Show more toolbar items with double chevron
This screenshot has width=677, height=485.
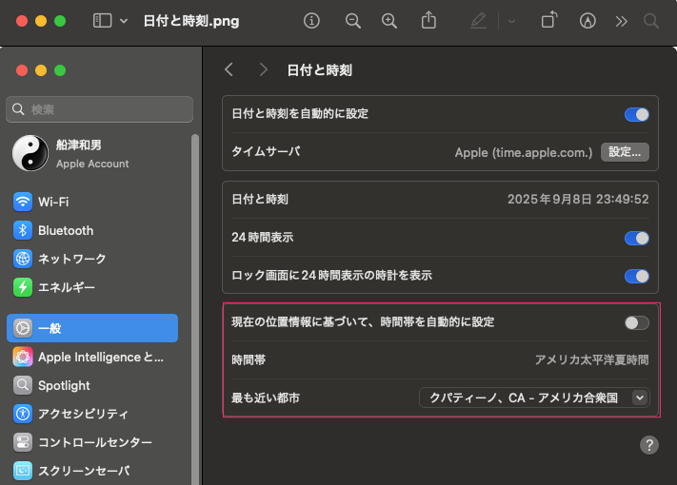coord(622,21)
